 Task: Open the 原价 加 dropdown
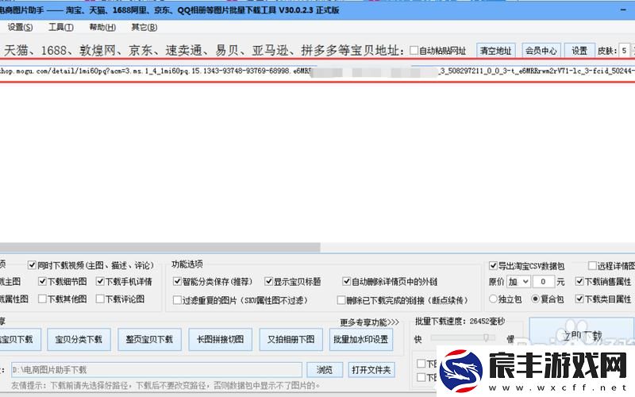coord(518,282)
